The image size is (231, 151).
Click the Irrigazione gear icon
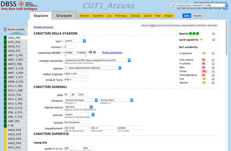(x=213, y=53)
